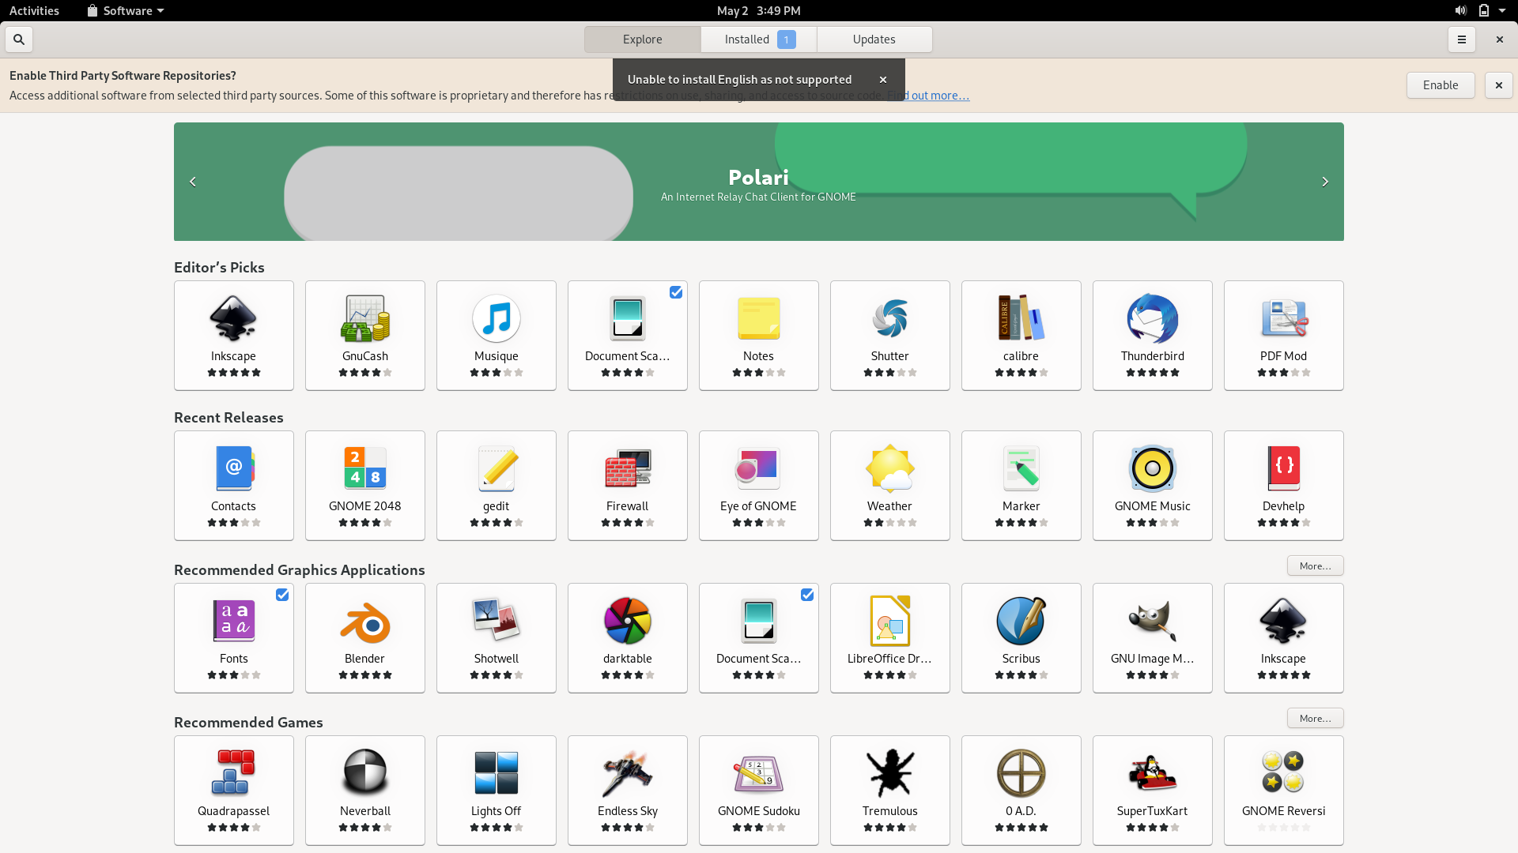Screen dimensions: 1518x853
Task: Open the hamburger menu in header bar
Action: (x=1461, y=39)
